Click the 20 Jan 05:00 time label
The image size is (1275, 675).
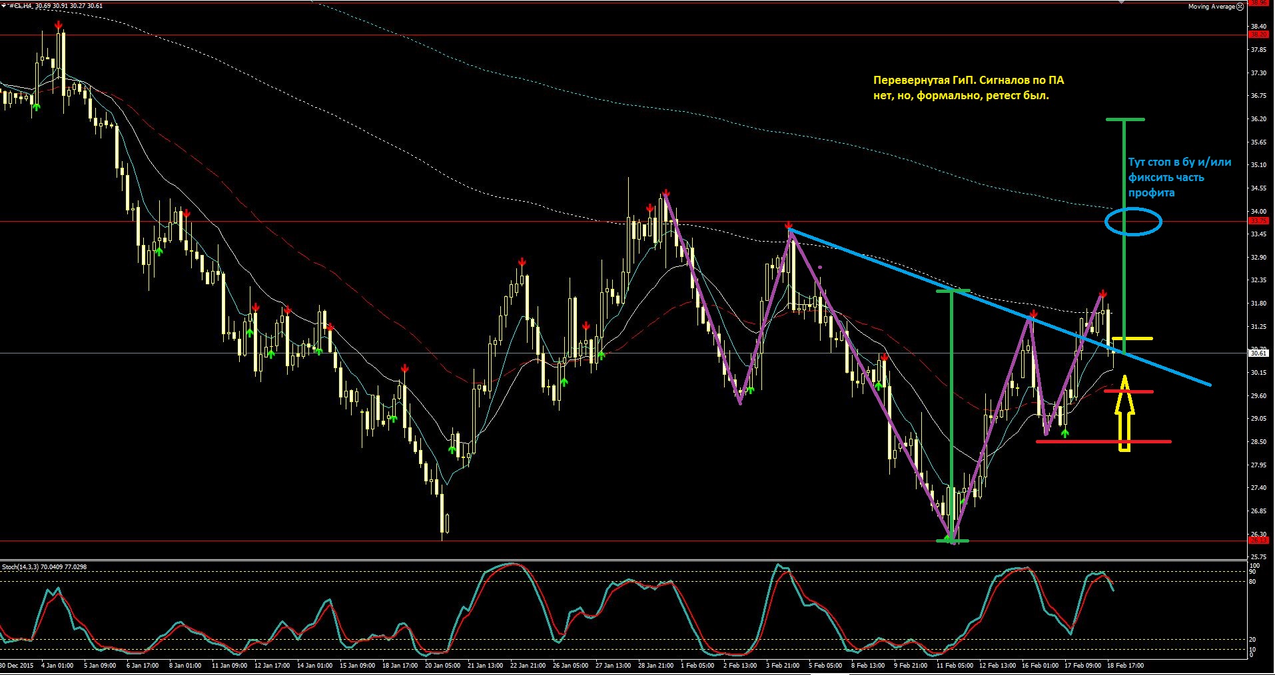442,665
